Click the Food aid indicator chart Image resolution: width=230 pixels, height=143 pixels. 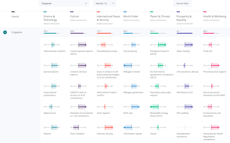click(211, 45)
